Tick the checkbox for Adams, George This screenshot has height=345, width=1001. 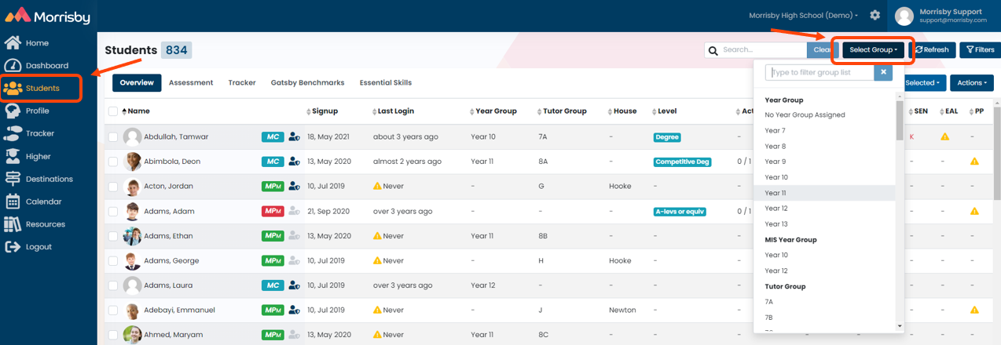point(113,261)
